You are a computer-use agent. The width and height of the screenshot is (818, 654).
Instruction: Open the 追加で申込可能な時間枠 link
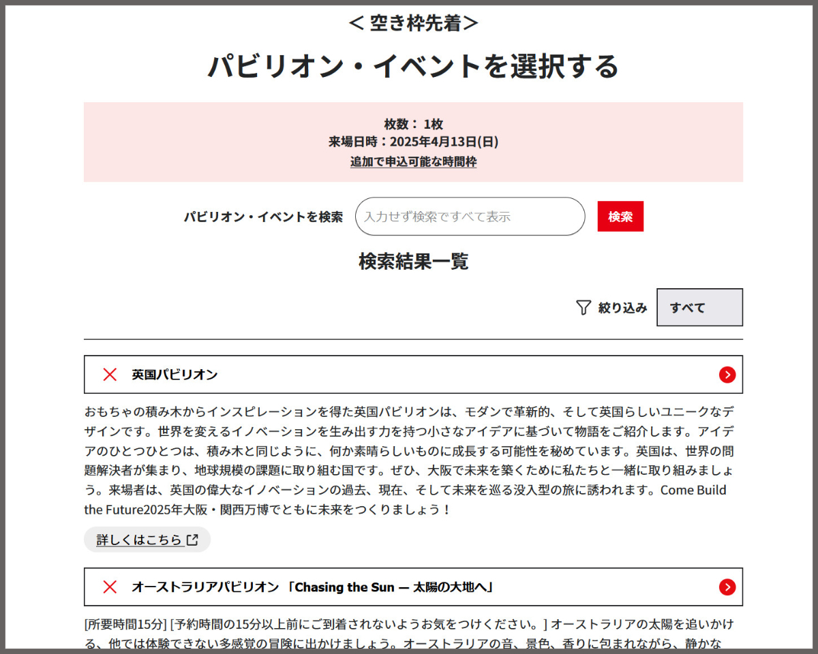[413, 162]
